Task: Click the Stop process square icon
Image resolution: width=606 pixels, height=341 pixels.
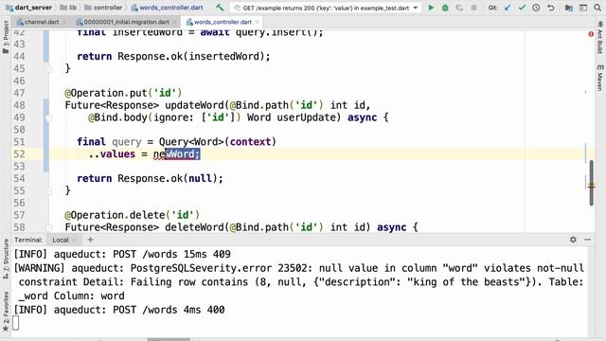Action: point(473,8)
